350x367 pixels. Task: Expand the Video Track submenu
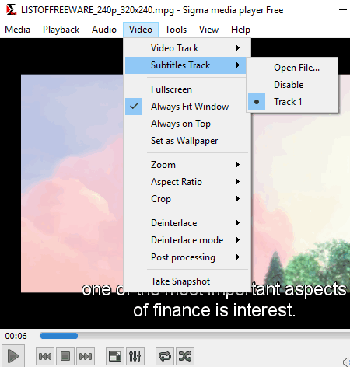point(187,48)
